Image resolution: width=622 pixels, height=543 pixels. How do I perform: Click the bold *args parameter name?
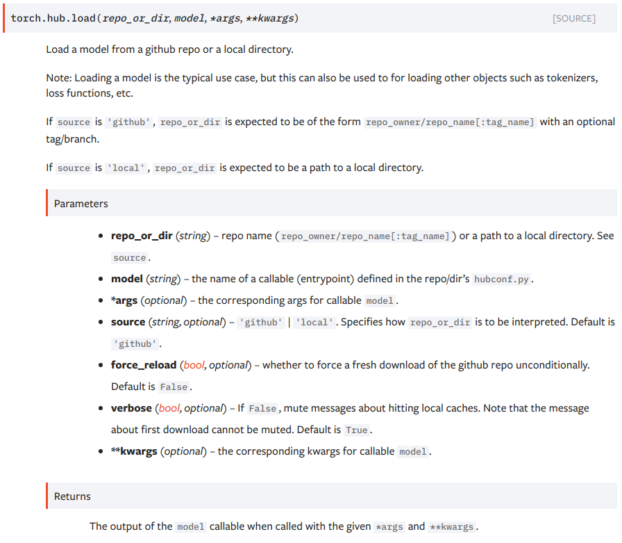124,300
